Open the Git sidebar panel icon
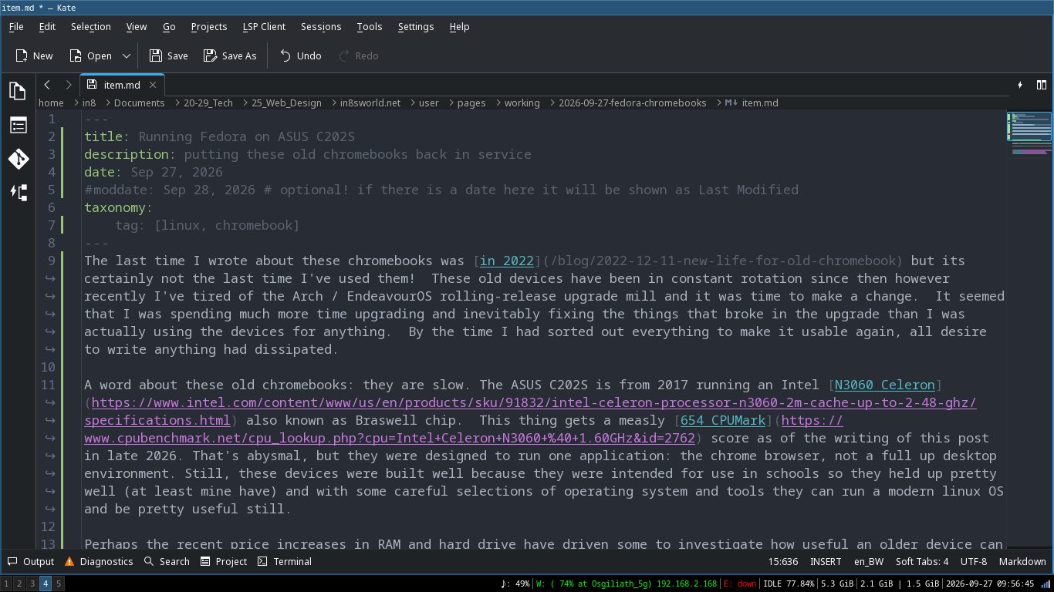 18,159
